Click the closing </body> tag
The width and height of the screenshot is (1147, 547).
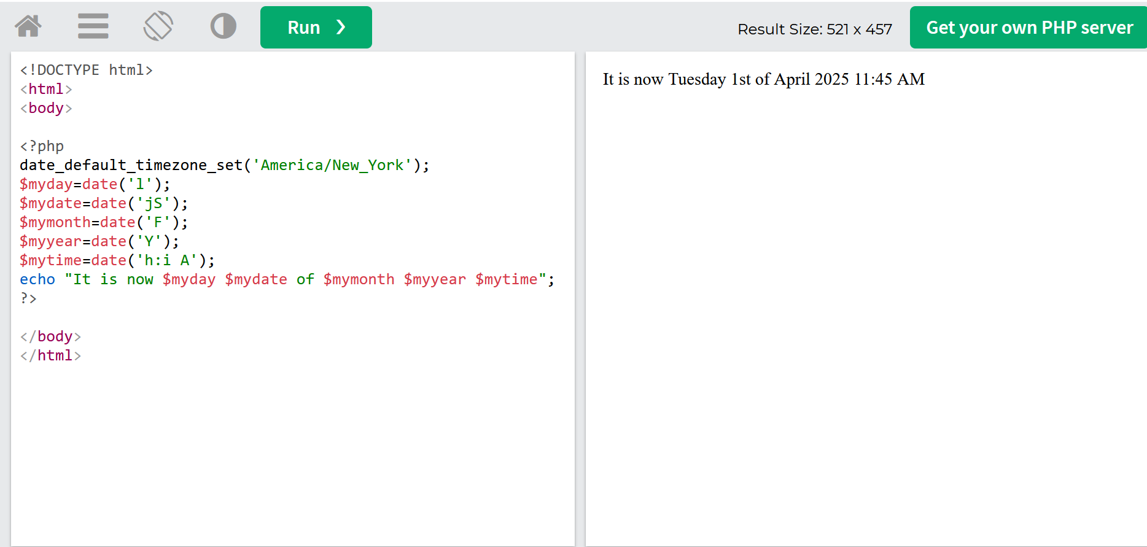(x=50, y=336)
